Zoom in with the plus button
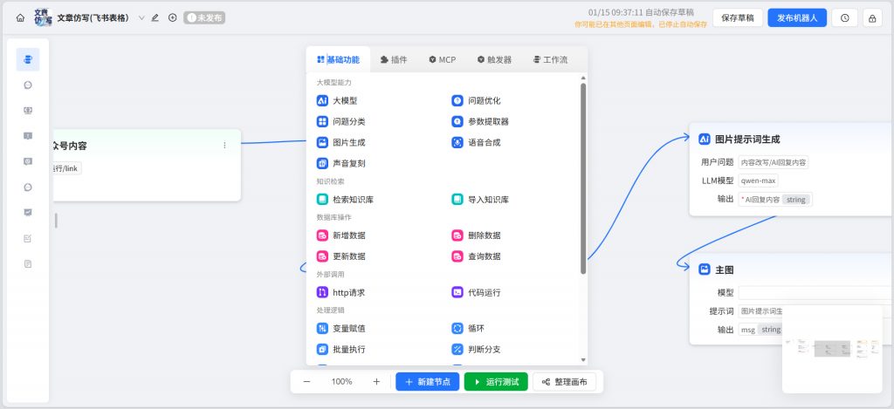The width and height of the screenshot is (894, 409). pyautogui.click(x=376, y=382)
